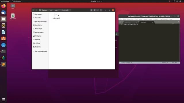Click the Sublime Text dock icon
This screenshot has width=184, height=103.
click(x=3, y=64)
